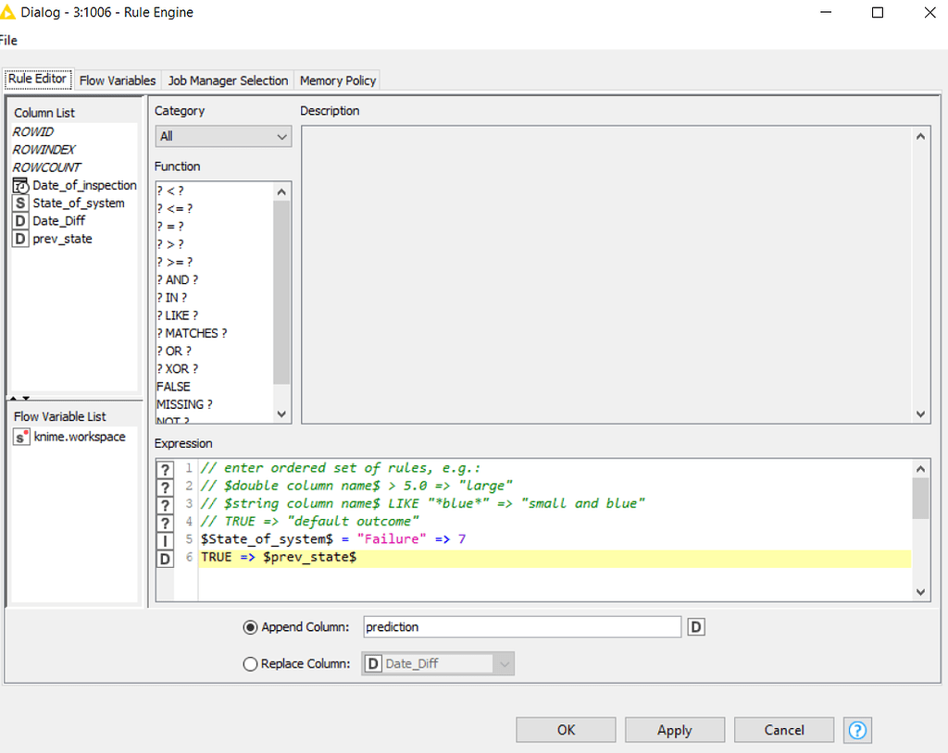Open the File menu
This screenshot has width=948, height=753.
8,40
